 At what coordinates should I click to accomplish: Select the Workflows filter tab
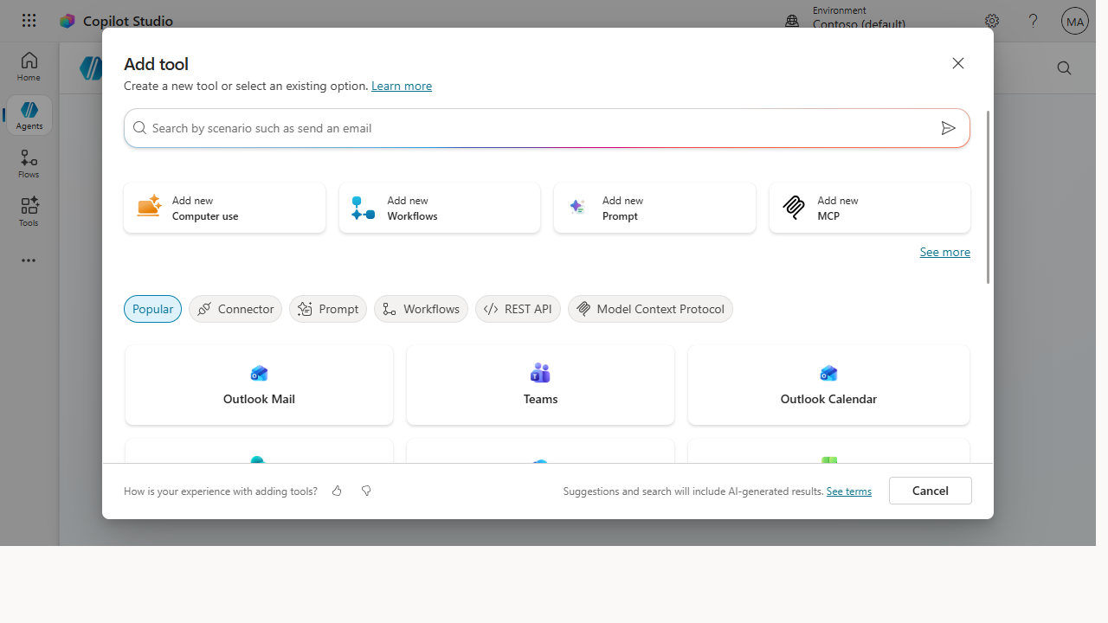coord(421,309)
